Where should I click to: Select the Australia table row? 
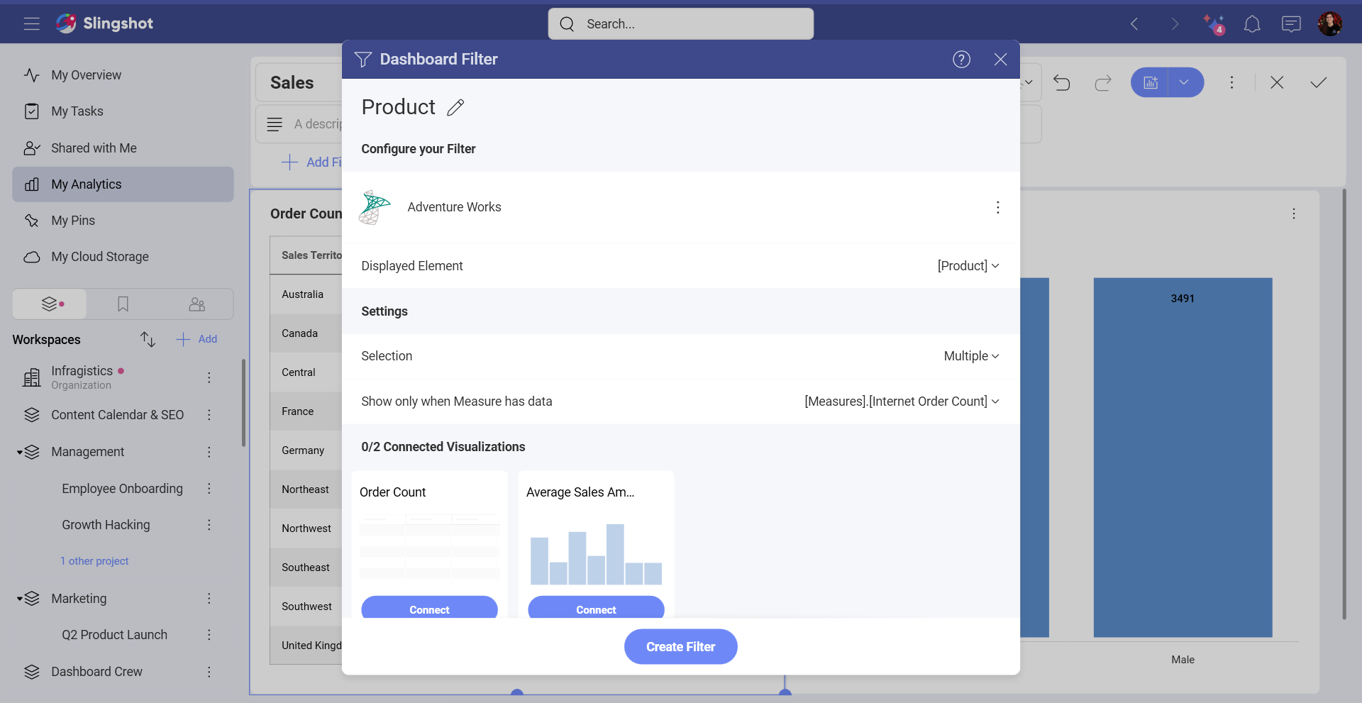click(x=306, y=294)
